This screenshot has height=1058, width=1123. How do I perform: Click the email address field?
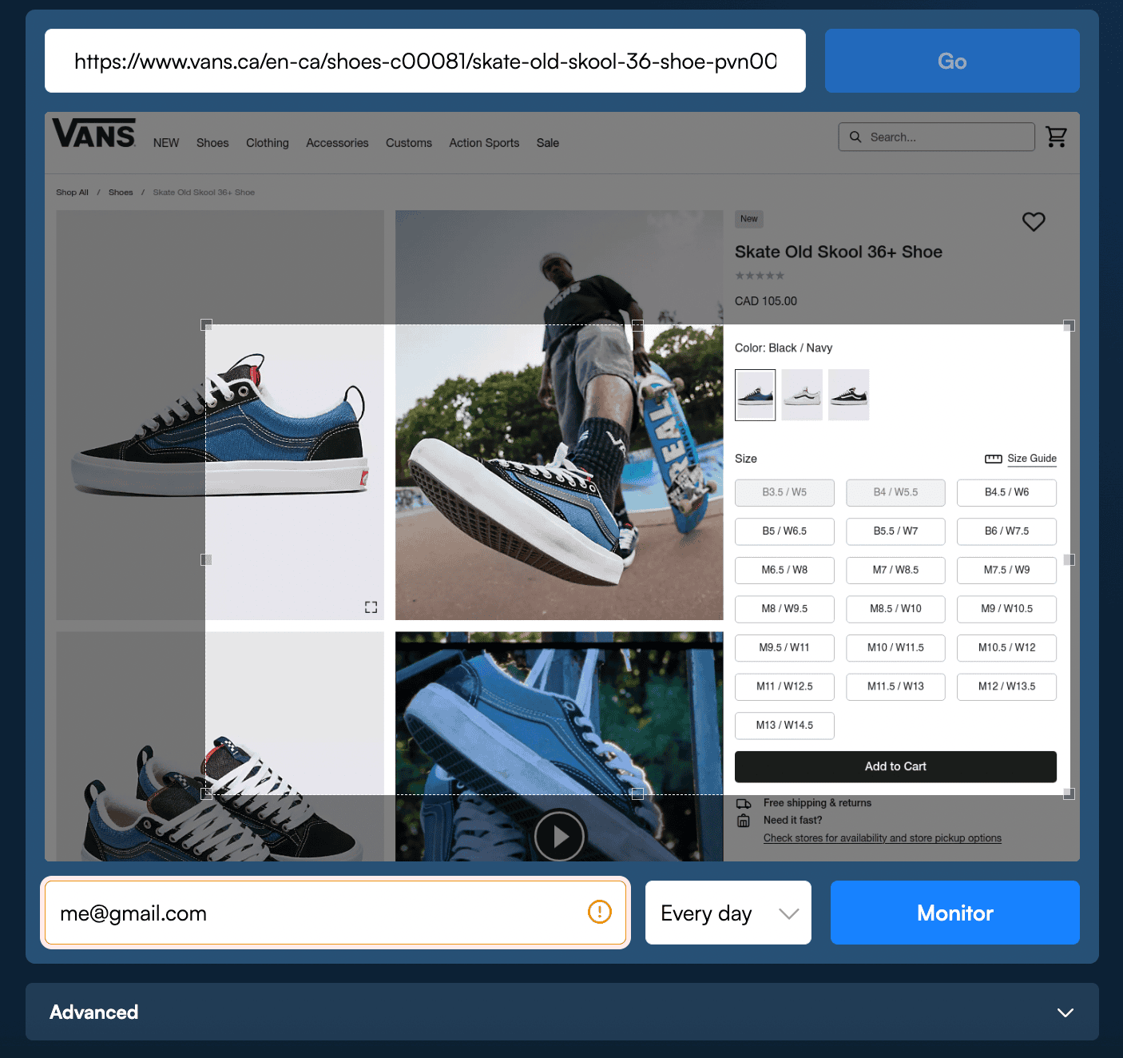(335, 913)
